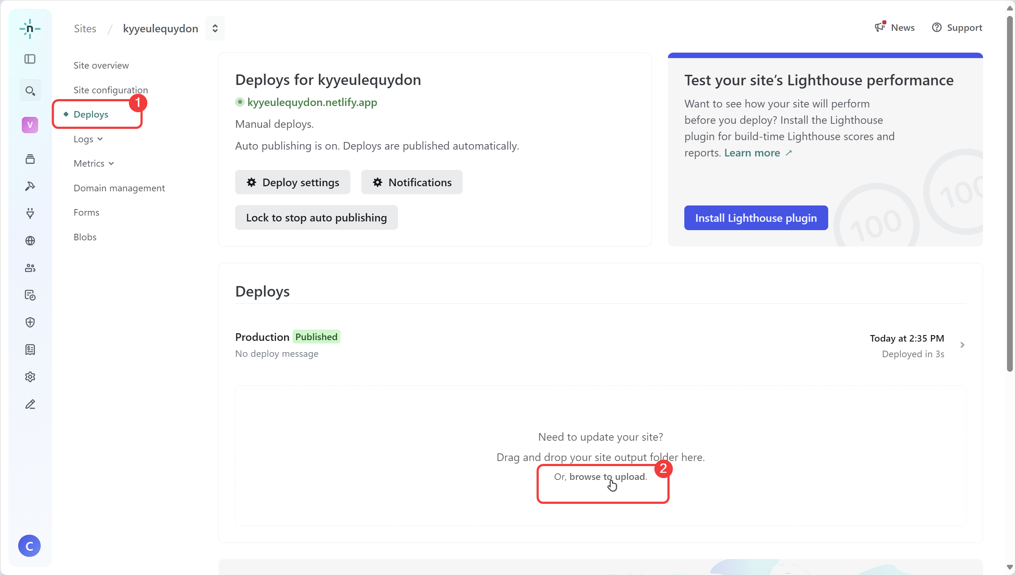Image resolution: width=1015 pixels, height=575 pixels.
Task: Click the purple V team avatar
Action: point(30,125)
